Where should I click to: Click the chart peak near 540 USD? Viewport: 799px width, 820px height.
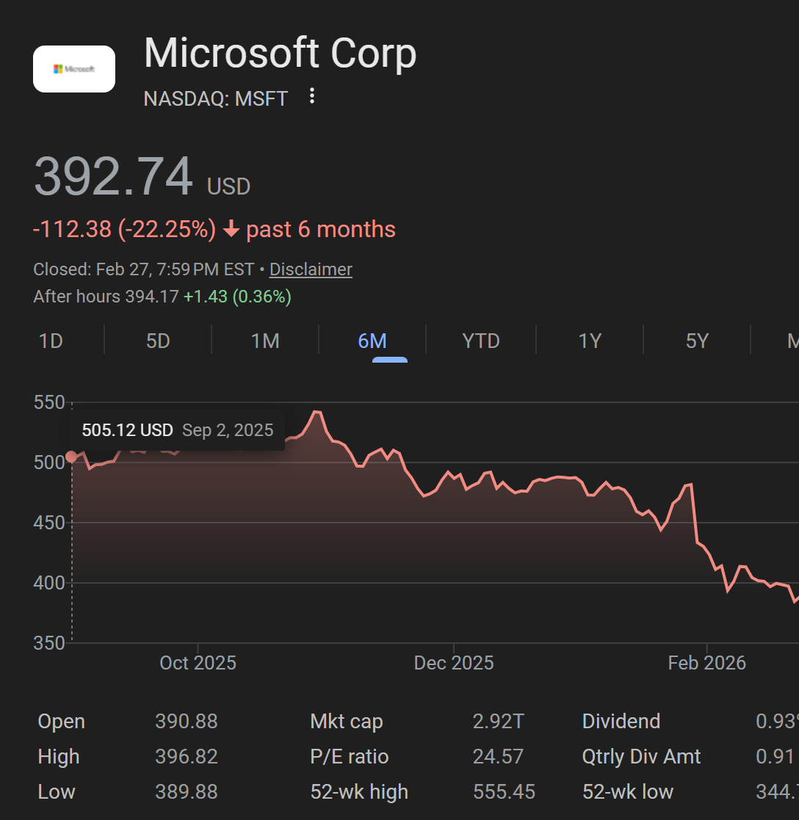[x=317, y=412]
